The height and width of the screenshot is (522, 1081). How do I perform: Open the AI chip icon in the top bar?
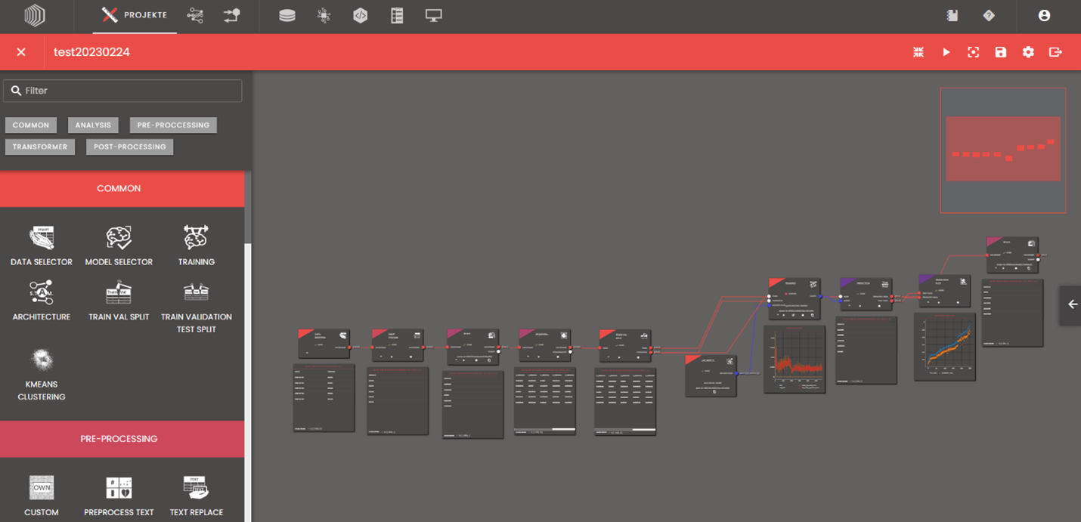tap(324, 15)
